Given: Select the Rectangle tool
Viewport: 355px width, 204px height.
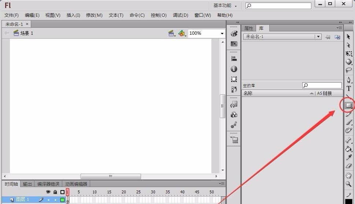Looking at the screenshot, I should pos(349,105).
